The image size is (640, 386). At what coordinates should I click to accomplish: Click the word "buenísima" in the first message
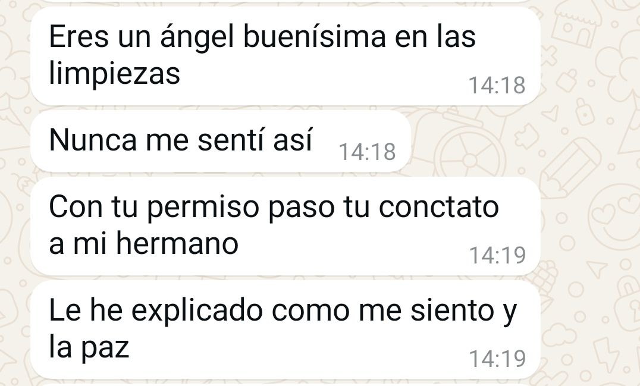(314, 36)
